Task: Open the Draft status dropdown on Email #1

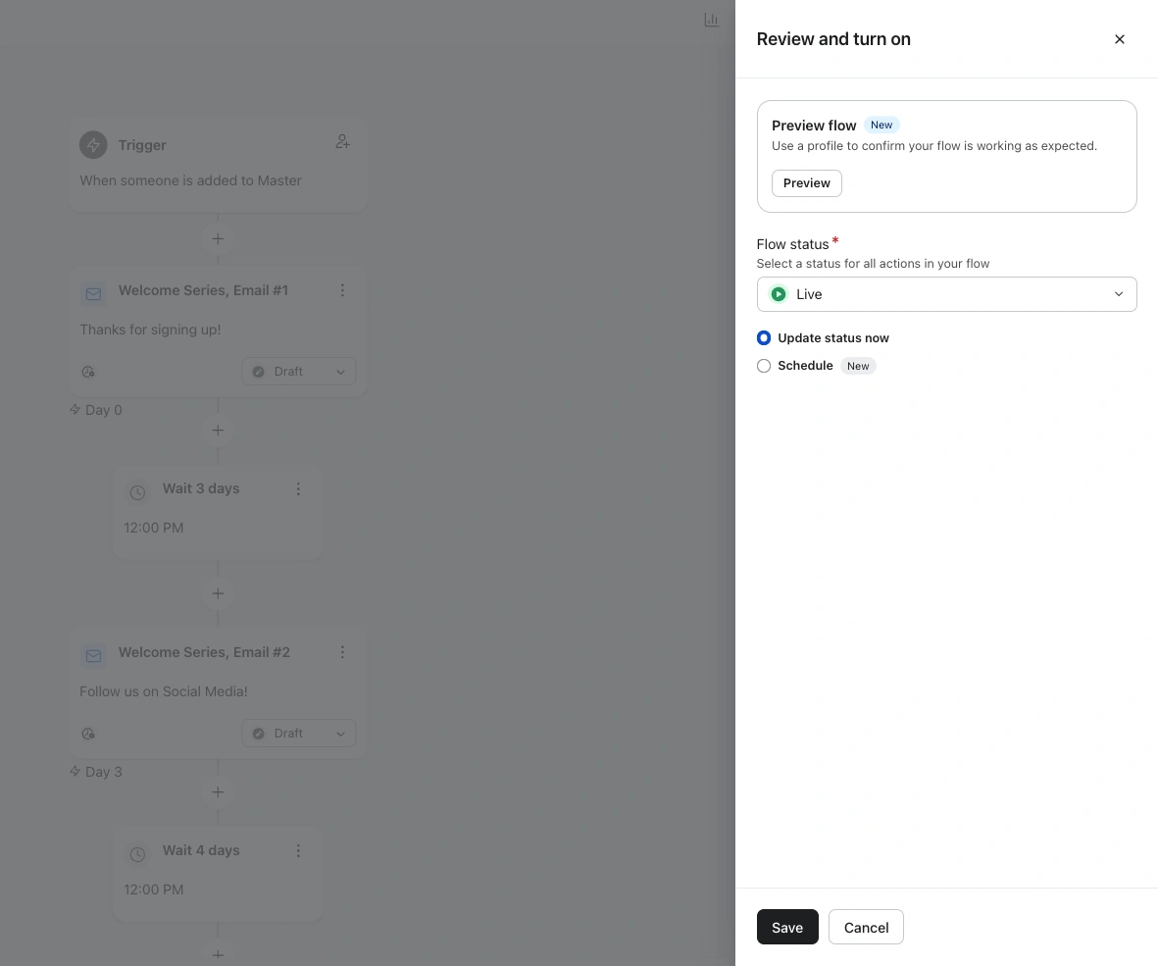Action: 298,372
